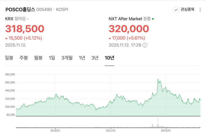
Task: Select the 월봉 monthly candle tab
Action: pos(38,58)
